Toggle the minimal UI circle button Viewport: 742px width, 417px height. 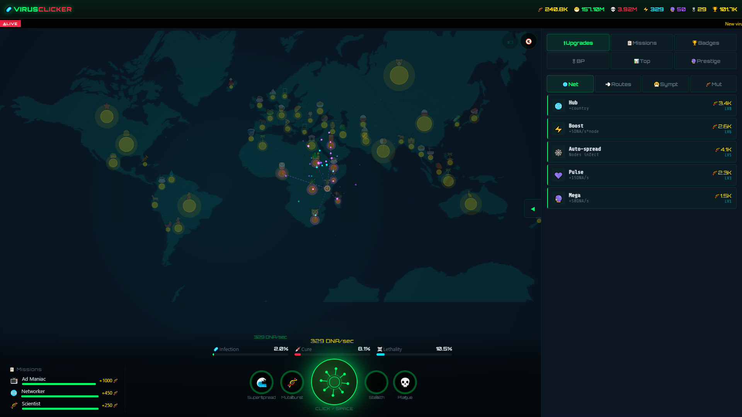[510, 41]
